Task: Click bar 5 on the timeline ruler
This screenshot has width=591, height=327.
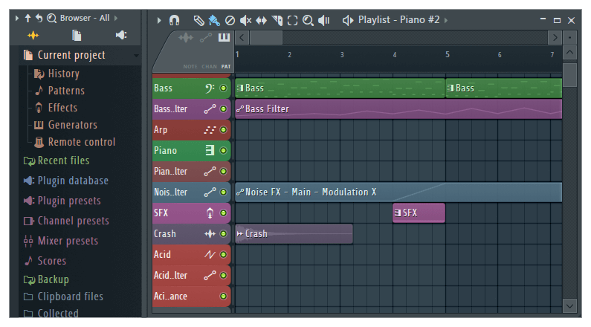Action: [x=447, y=55]
